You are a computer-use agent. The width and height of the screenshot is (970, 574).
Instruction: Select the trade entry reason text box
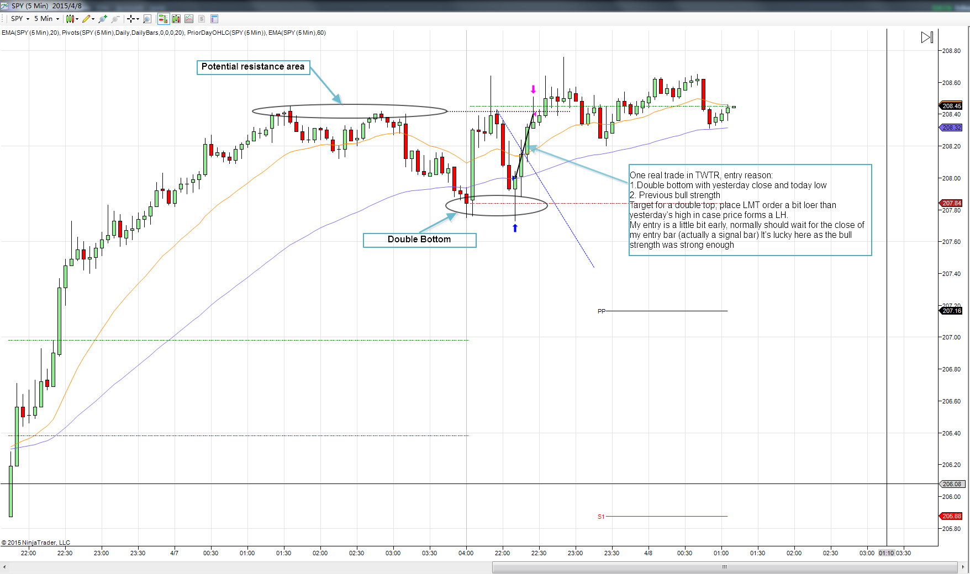tap(750, 210)
